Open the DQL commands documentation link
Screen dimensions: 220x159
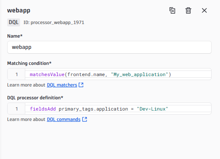64,119
